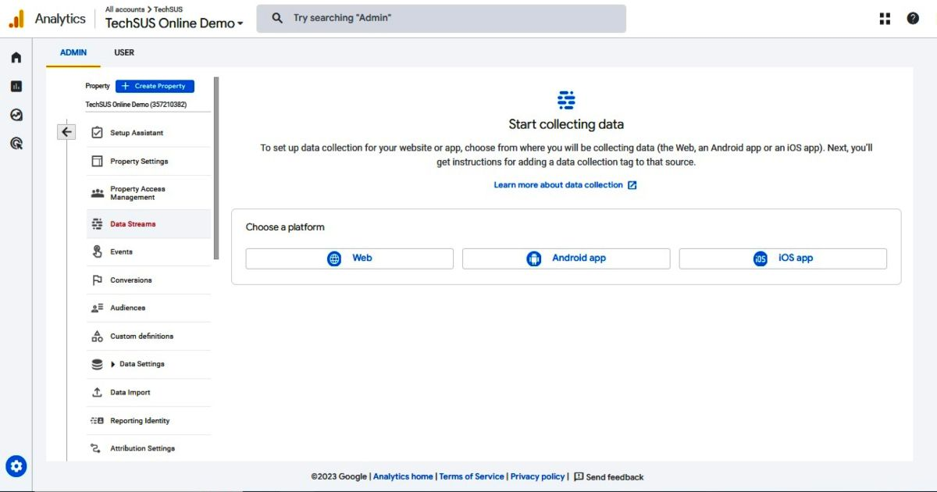Viewport: 937px width, 492px height.
Task: Click the property column vertical scrollbar
Action: pos(216,168)
